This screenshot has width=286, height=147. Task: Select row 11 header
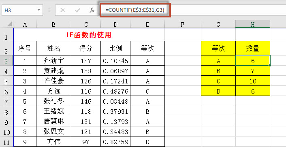coord(6,141)
